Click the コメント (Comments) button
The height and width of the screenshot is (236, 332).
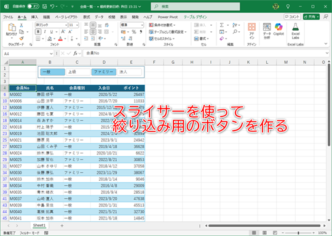click(292, 17)
